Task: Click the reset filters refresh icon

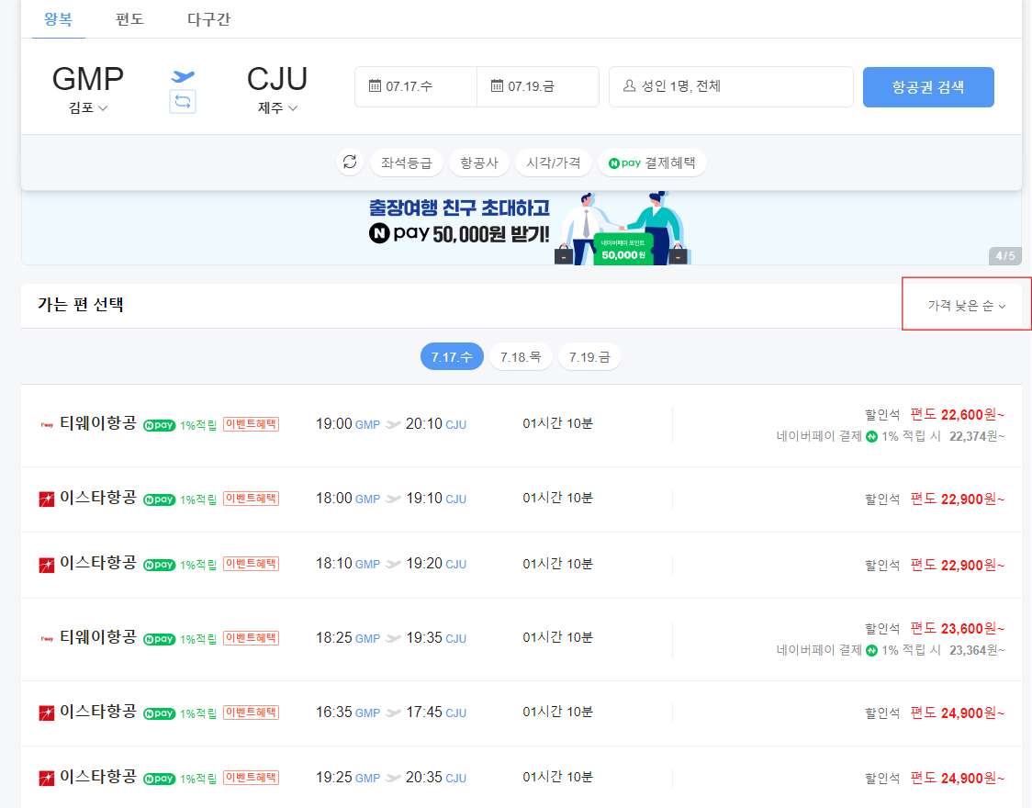Action: (x=350, y=162)
